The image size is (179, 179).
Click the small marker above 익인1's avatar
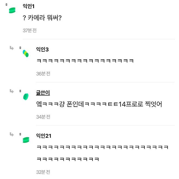click(6, 5)
